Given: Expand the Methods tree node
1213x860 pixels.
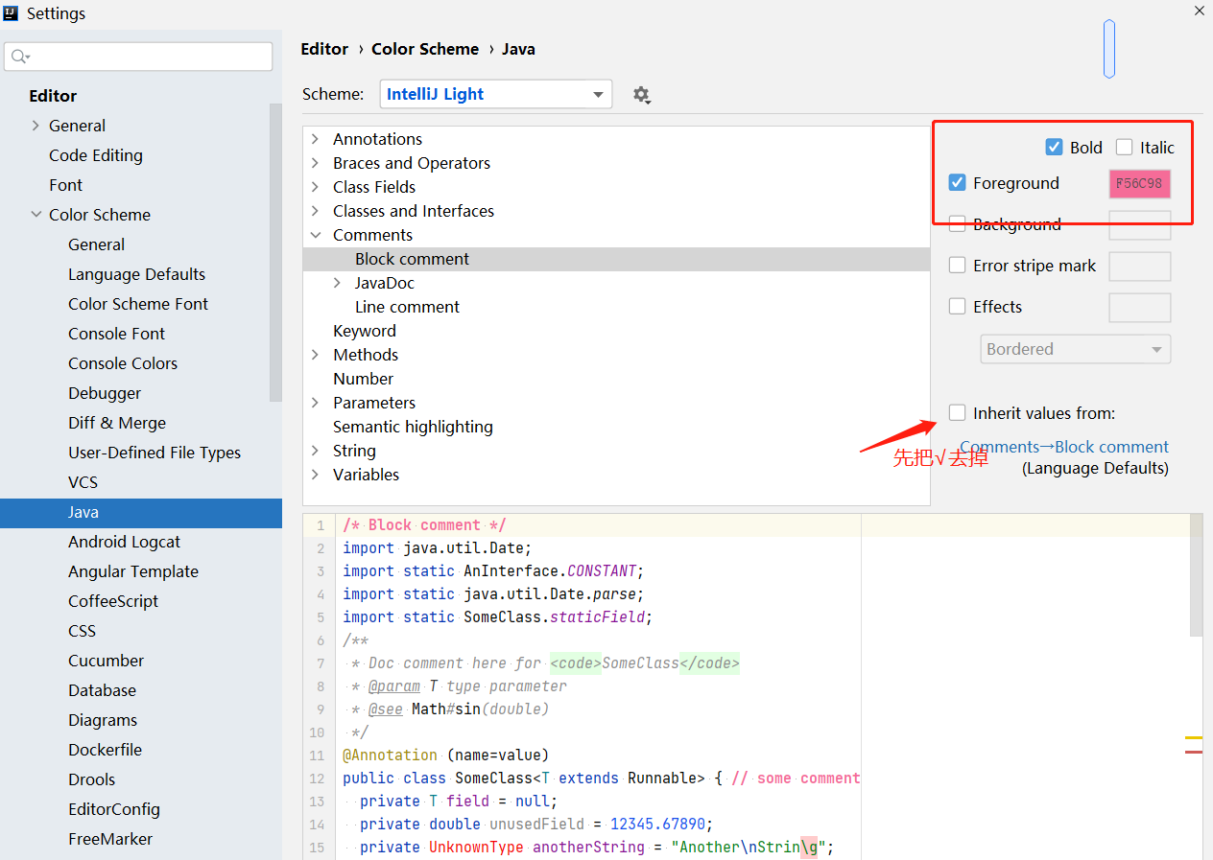Looking at the screenshot, I should click(x=315, y=355).
